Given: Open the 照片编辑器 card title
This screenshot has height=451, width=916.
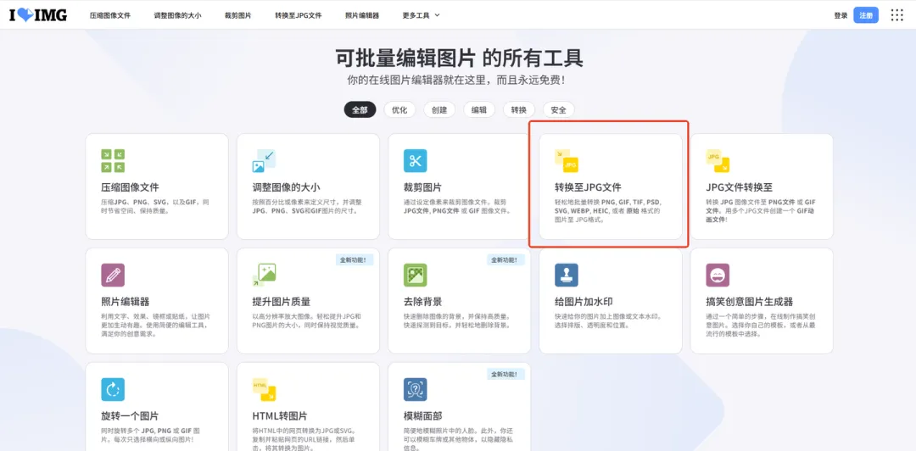Looking at the screenshot, I should point(125,302).
